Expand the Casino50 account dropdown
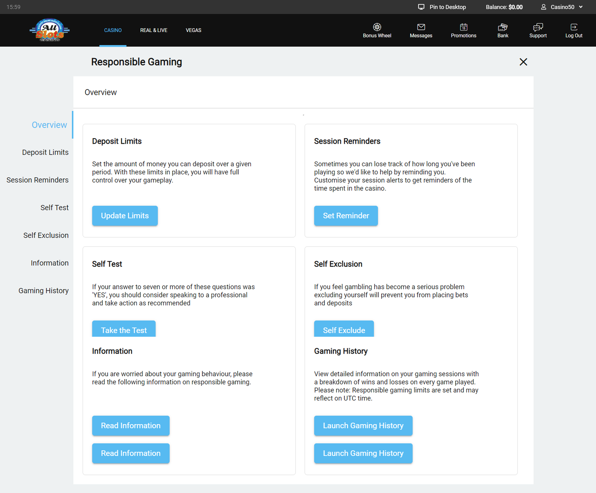The image size is (596, 493). coord(581,7)
